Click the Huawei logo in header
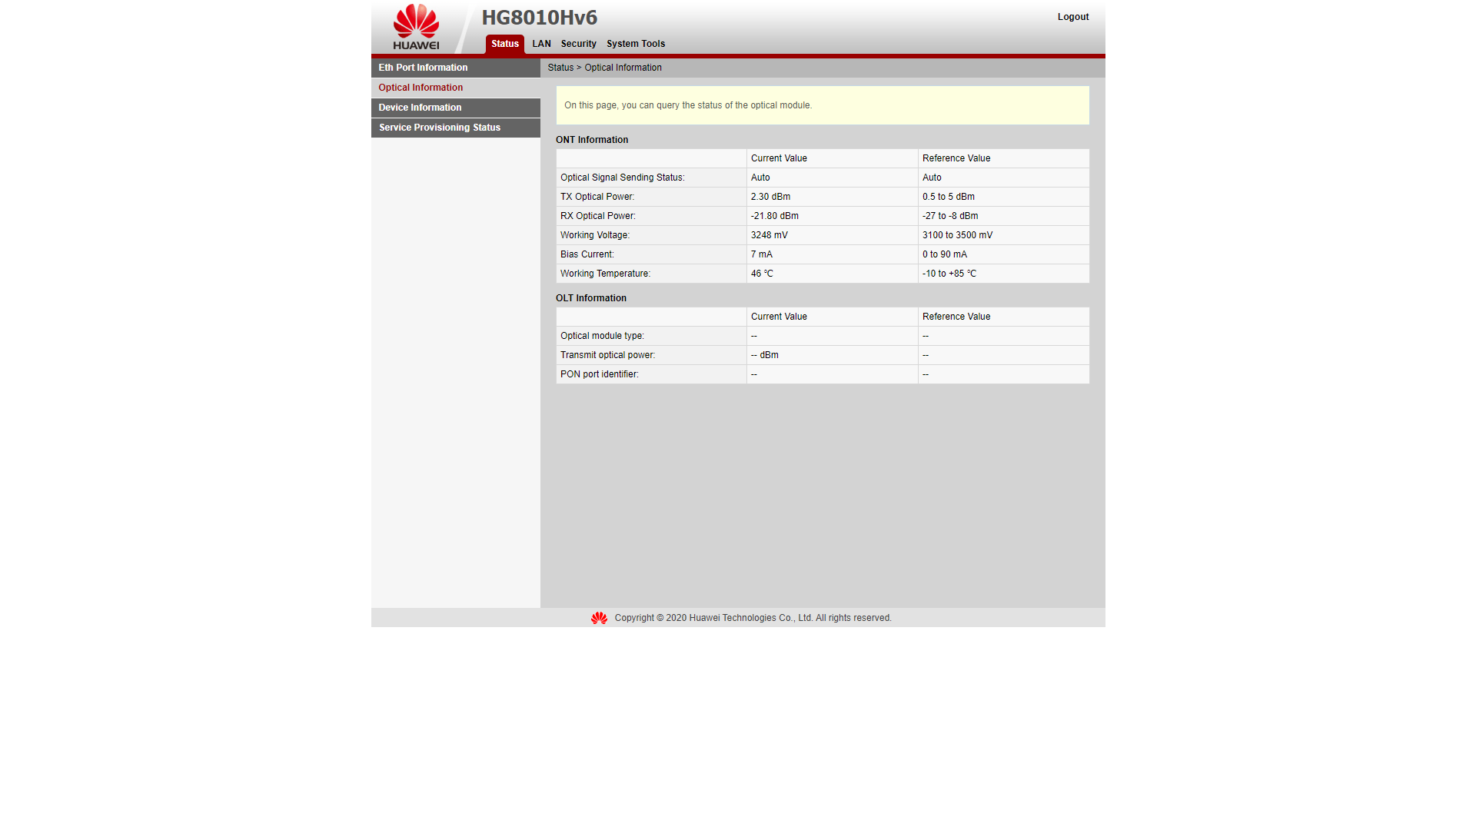The height and width of the screenshot is (830, 1476). click(416, 27)
